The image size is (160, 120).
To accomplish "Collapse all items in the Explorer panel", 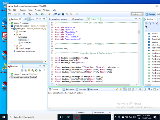I will [x=26, y=19].
